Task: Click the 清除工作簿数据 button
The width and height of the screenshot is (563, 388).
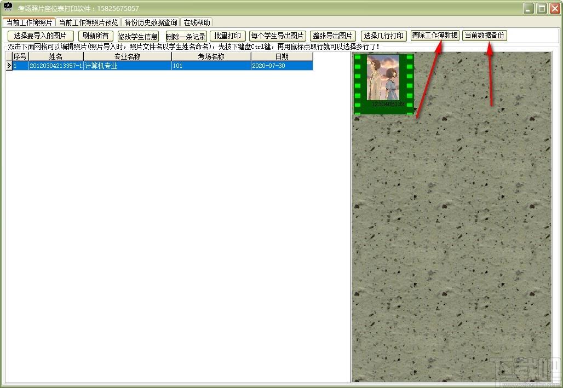Action: (x=435, y=35)
